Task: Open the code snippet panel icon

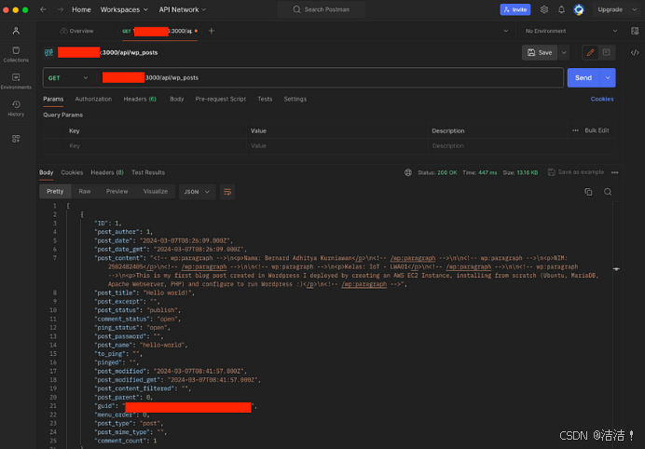Action: click(635, 52)
